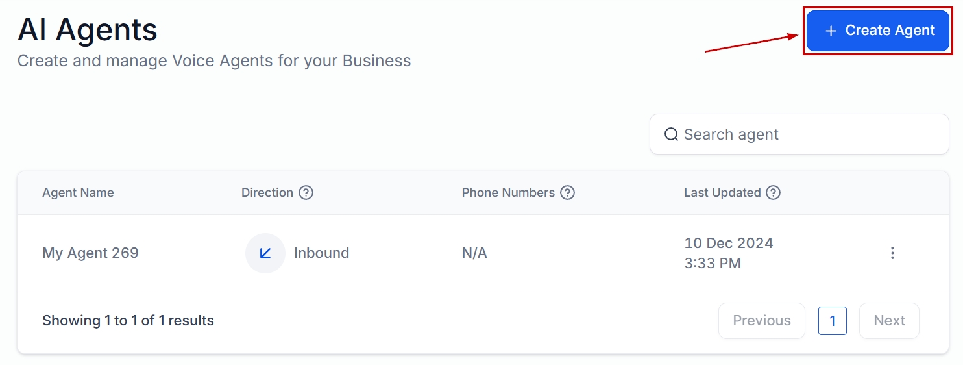Click the magnifier icon in search box
Viewport: 963px width, 365px height.
click(x=671, y=134)
